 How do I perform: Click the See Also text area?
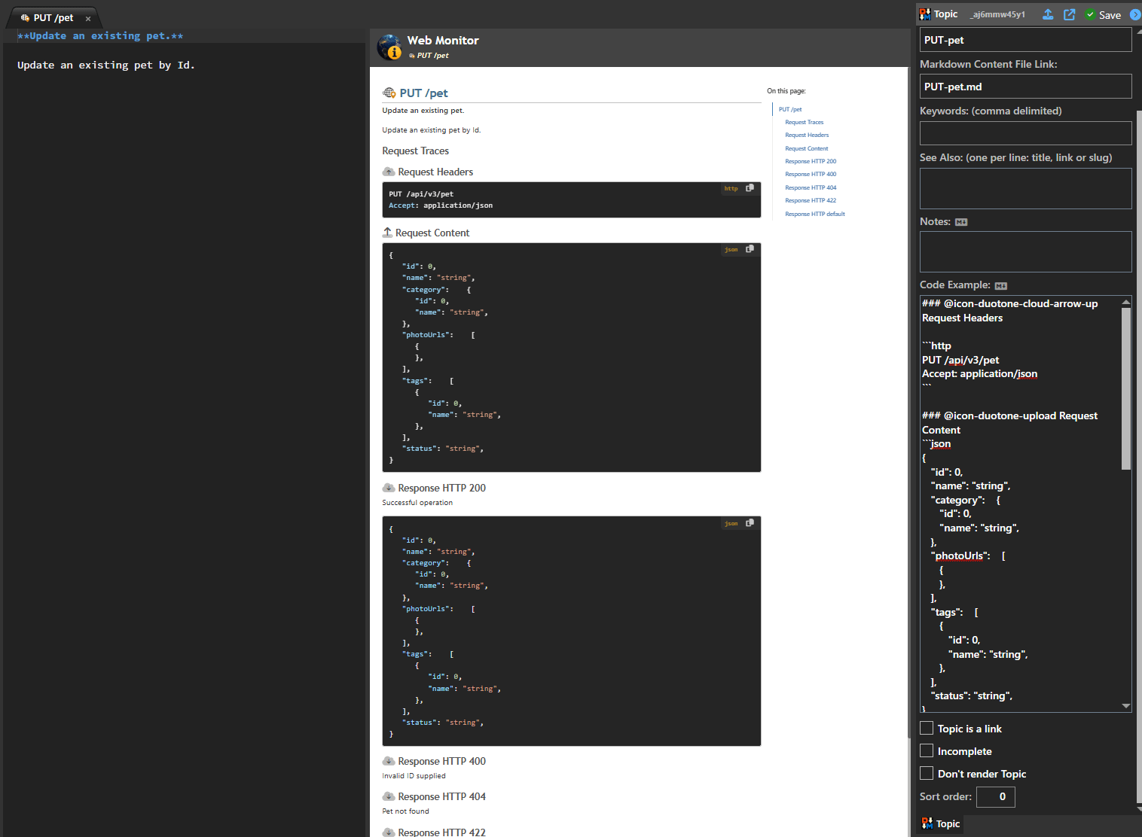1025,188
